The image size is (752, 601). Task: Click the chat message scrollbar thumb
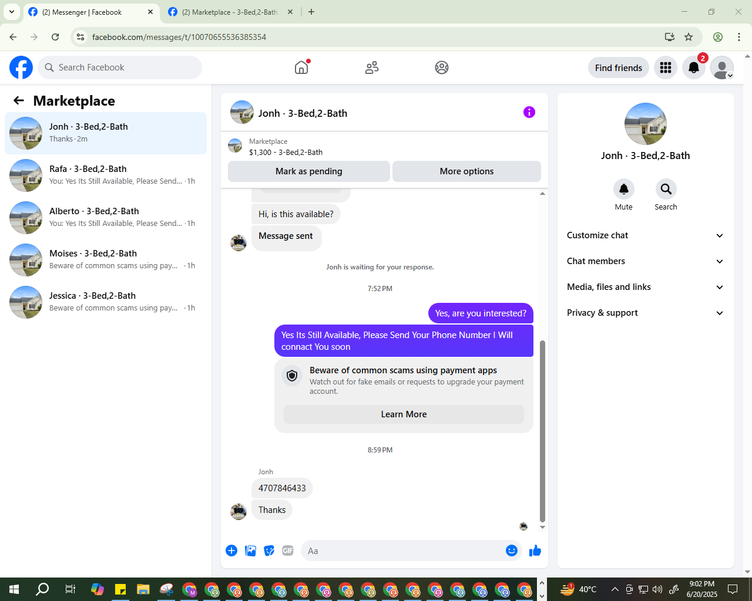coord(542,431)
